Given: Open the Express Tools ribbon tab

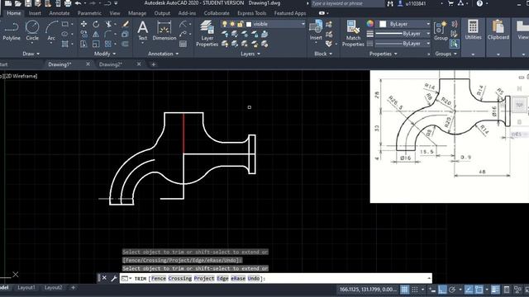Looking at the screenshot, I should (251, 13).
